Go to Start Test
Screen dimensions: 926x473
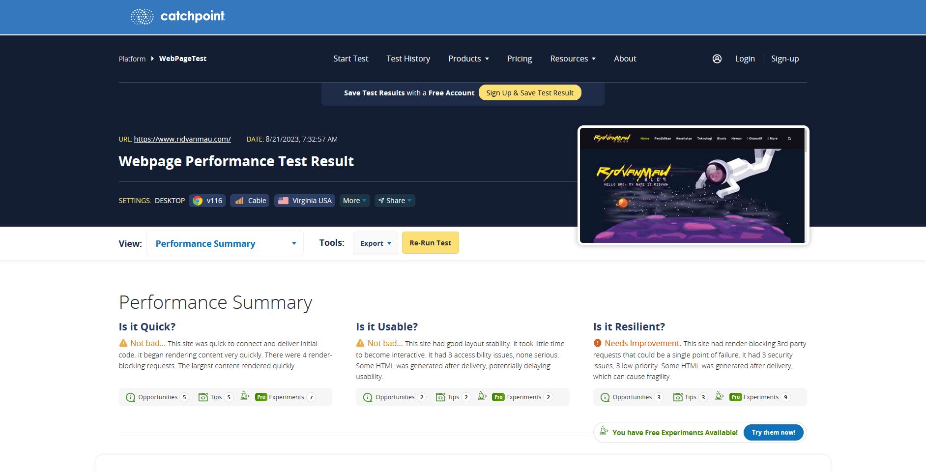[350, 59]
